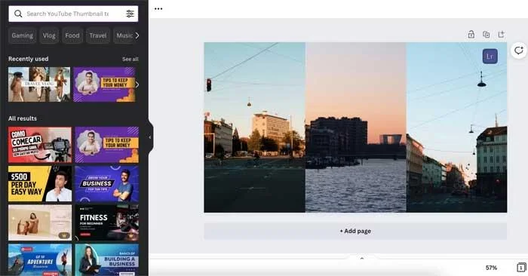The height and width of the screenshot is (276, 528).
Task: Advance recently used templates with arrow
Action: click(x=137, y=84)
